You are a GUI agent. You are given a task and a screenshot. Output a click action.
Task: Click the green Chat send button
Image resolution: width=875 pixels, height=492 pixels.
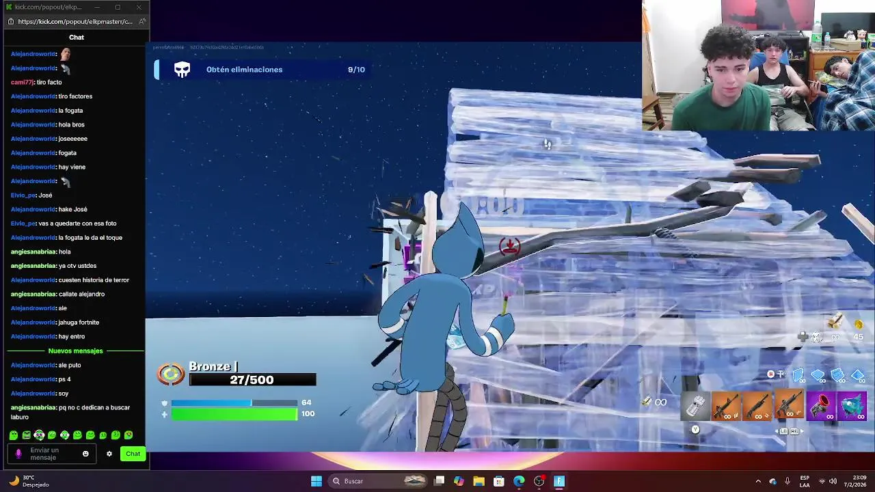click(133, 454)
